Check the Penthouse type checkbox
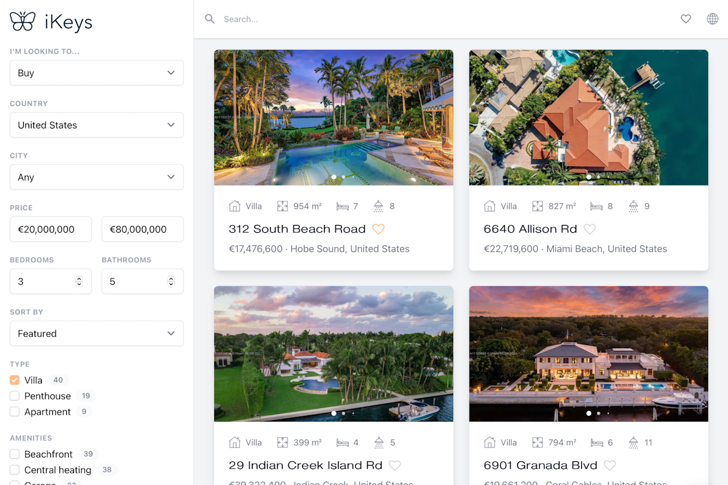The image size is (728, 485). click(x=15, y=396)
